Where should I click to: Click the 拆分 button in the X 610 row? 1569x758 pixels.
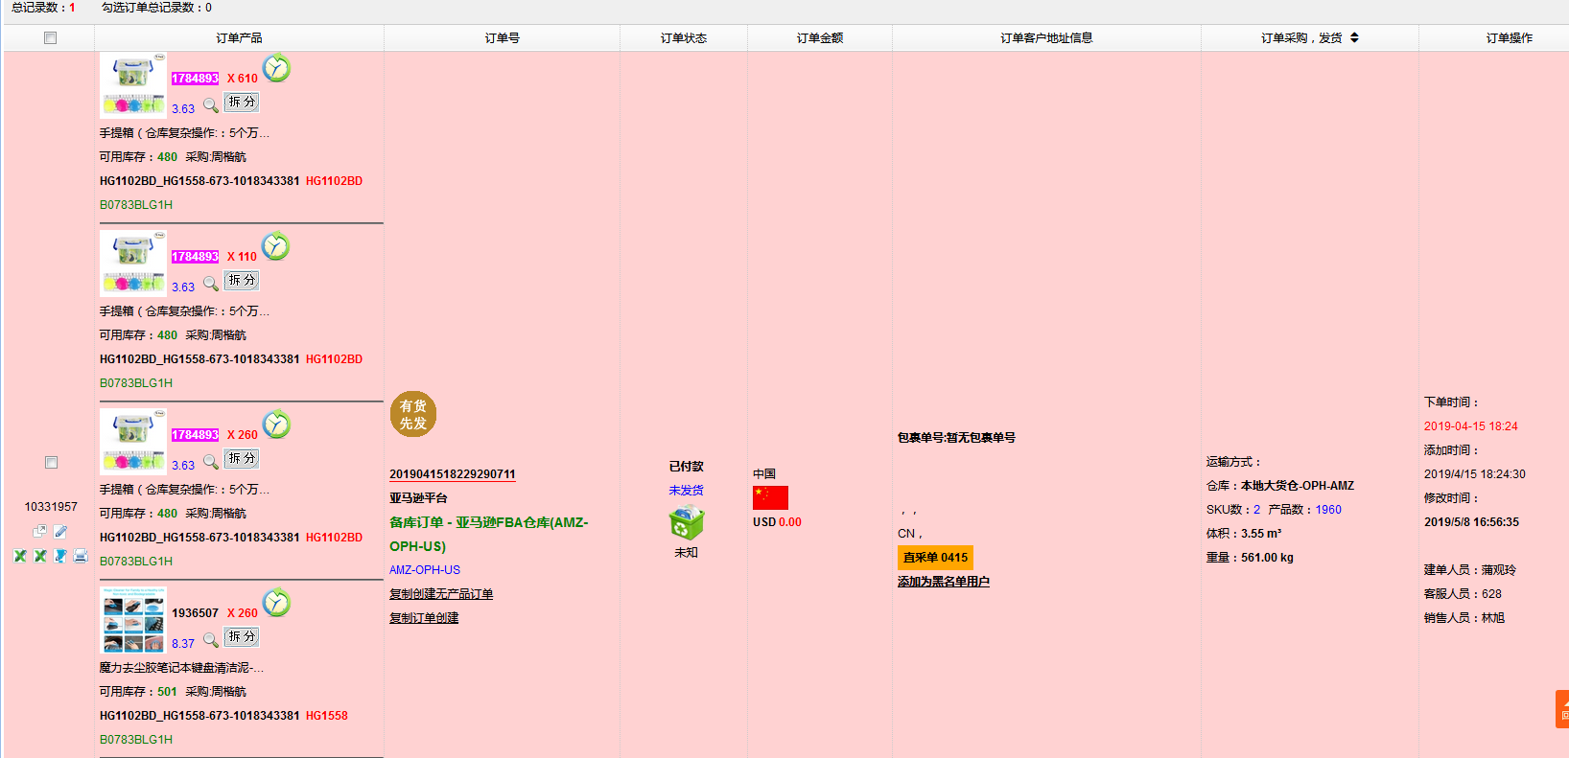[242, 102]
